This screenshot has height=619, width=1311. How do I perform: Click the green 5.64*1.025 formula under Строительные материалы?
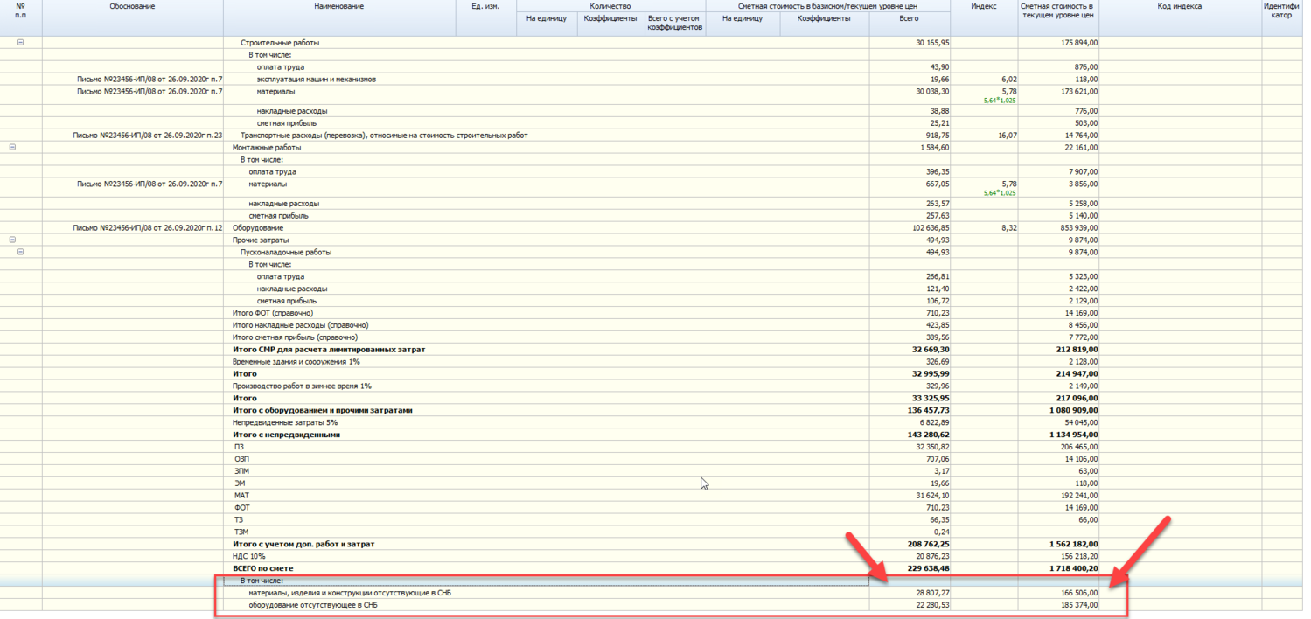(x=1000, y=101)
